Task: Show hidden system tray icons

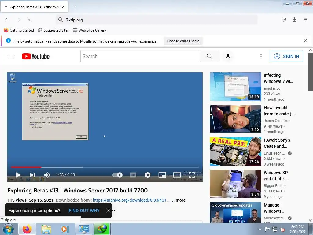Action: pos(260,229)
